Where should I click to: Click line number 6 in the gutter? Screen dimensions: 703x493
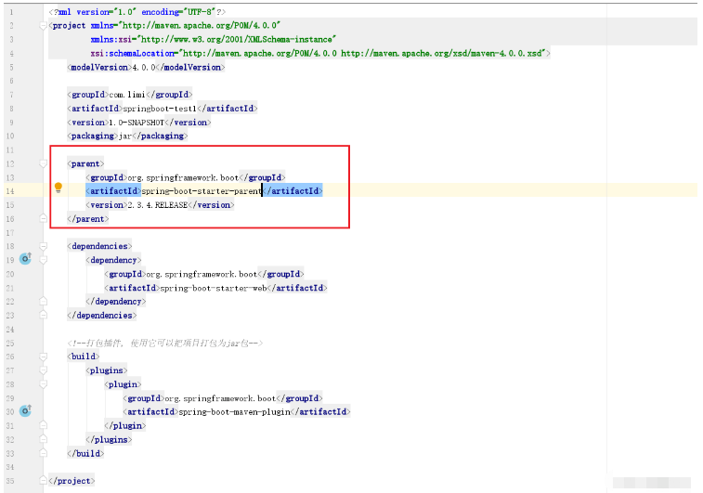11,81
